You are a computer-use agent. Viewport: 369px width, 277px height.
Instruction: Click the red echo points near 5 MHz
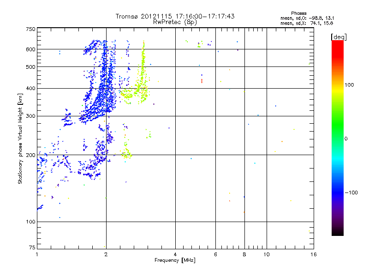tap(202, 81)
